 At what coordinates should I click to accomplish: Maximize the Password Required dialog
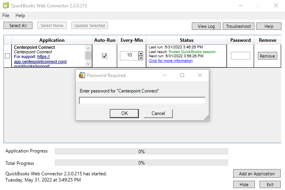[x=182, y=75]
